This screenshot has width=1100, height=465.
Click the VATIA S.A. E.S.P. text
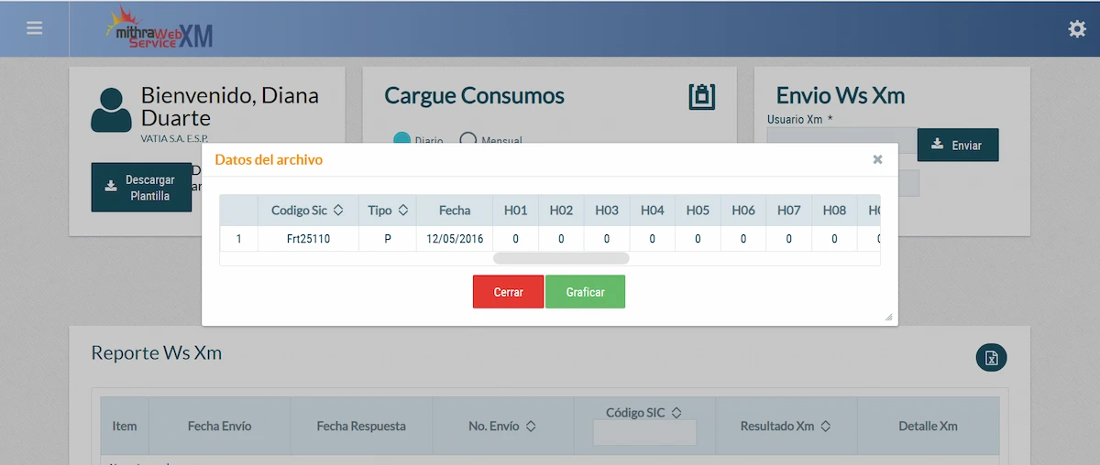174,138
